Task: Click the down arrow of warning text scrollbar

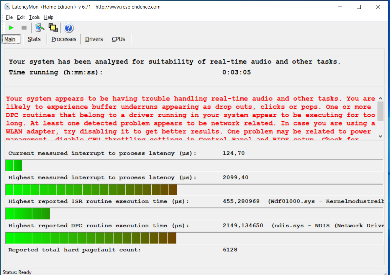Action: (x=380, y=136)
